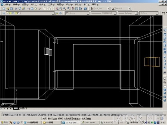This screenshot has height=125, width=167.
Task: Open the Layer Properties Manager icon
Action: point(4,13)
